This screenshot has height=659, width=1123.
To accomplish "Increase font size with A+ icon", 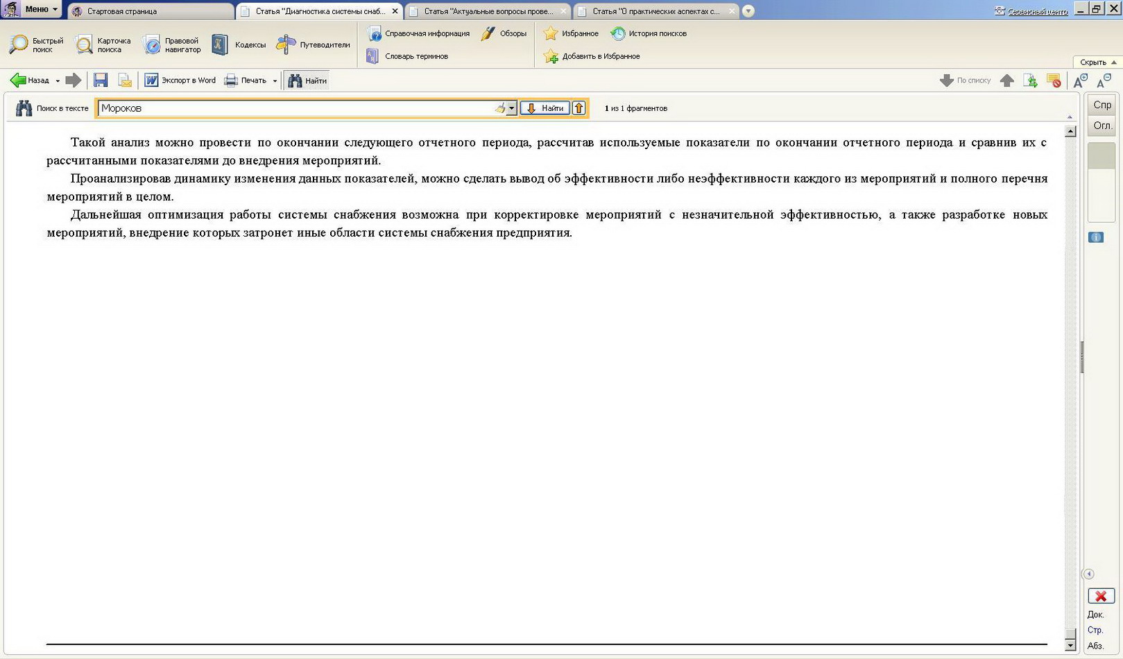I will [1080, 81].
